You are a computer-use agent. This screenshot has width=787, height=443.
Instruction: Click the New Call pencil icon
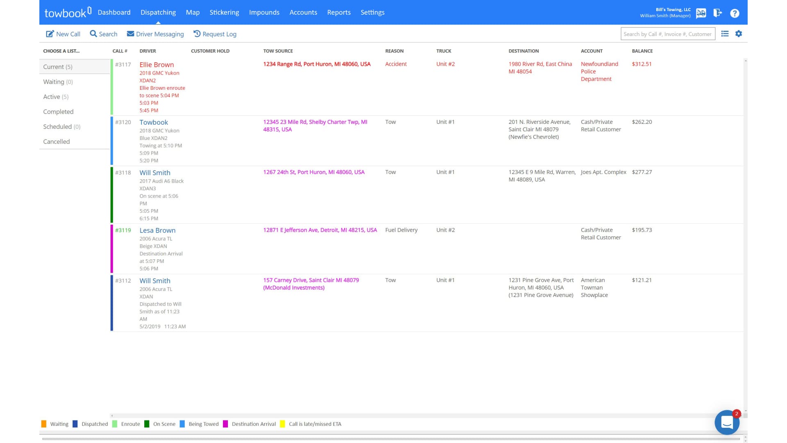[x=50, y=34]
